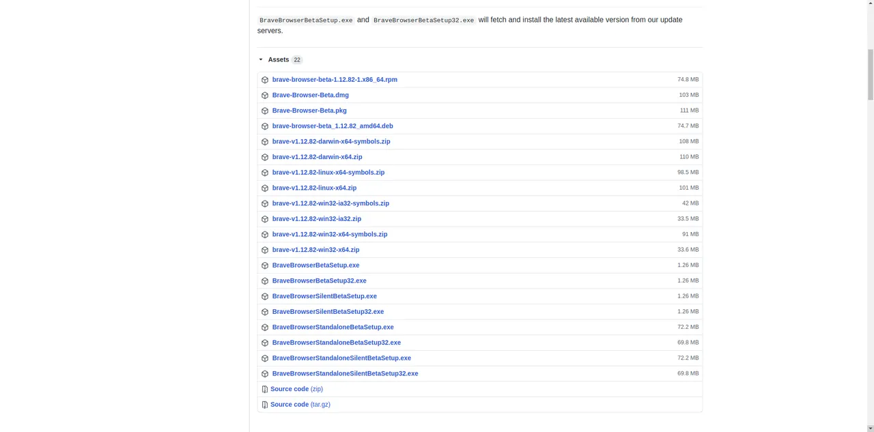The width and height of the screenshot is (874, 432).
Task: Click BraveBrowserBetaSetup.exe code text in description
Action: pyautogui.click(x=306, y=20)
